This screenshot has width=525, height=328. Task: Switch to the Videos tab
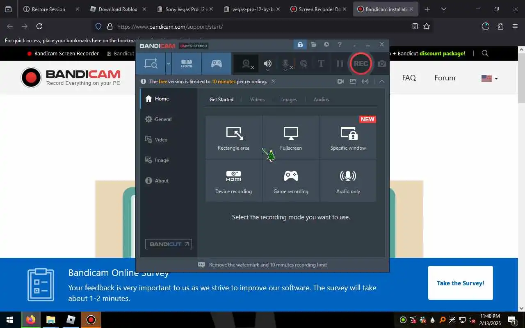[257, 100]
